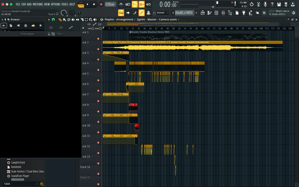Screen dimensions: 299x187
Task: Click the 210.000 tempo field
Action: [x=110, y=4]
